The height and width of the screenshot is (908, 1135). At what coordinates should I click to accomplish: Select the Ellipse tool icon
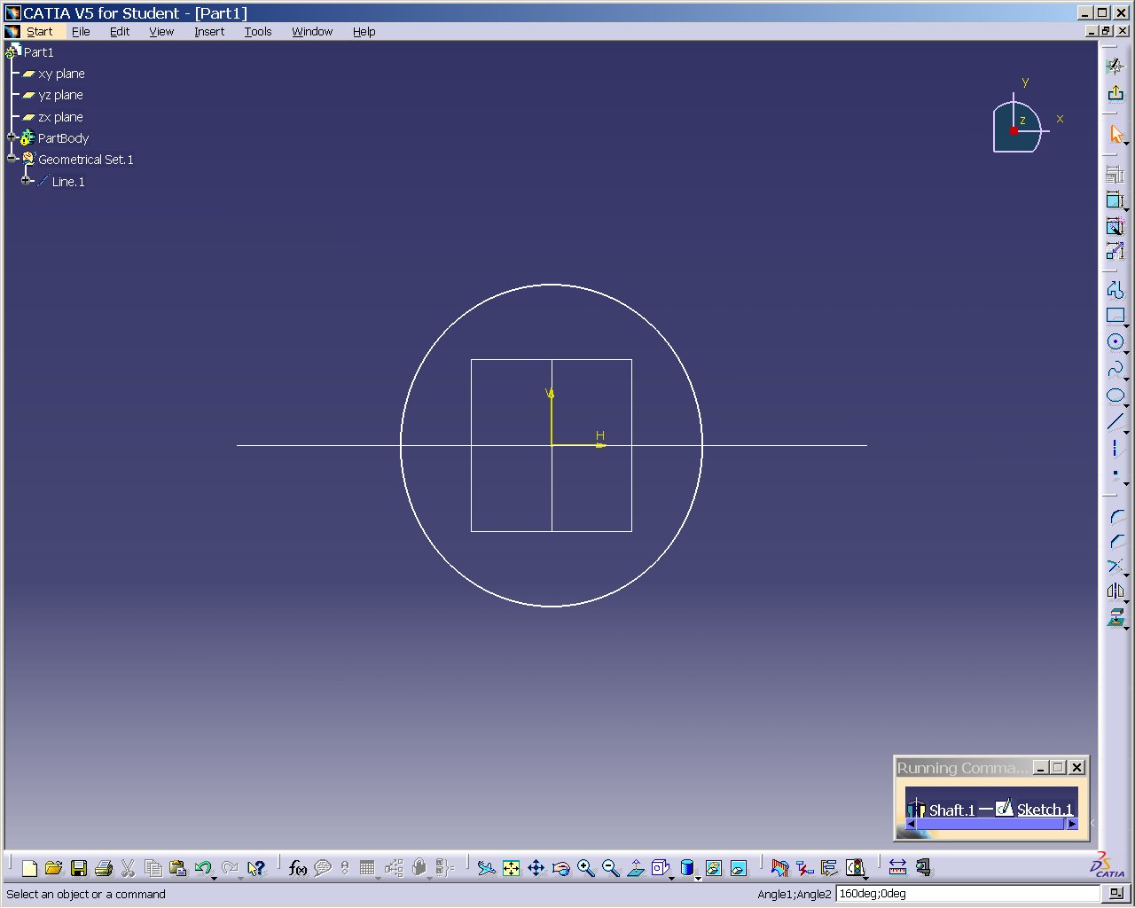[1115, 395]
